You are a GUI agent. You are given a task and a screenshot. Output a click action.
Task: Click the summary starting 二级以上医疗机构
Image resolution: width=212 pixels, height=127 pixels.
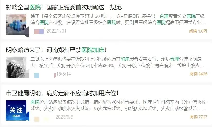pos(117,62)
